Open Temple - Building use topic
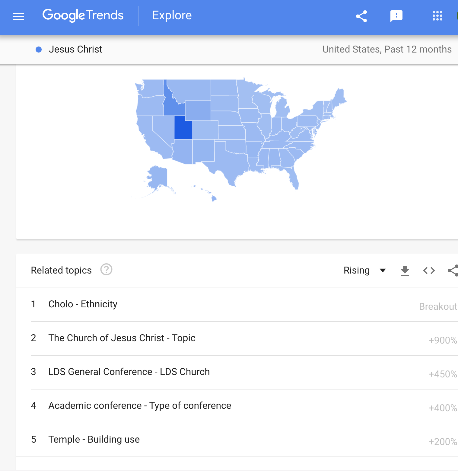The height and width of the screenshot is (471, 458). 94,439
